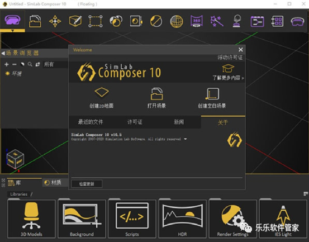Click the plus icon in scene browser

(7, 64)
